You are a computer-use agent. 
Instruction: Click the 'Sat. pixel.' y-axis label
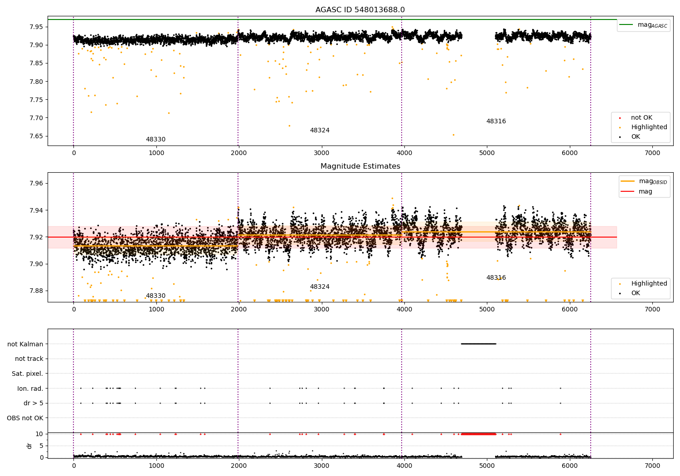28,374
